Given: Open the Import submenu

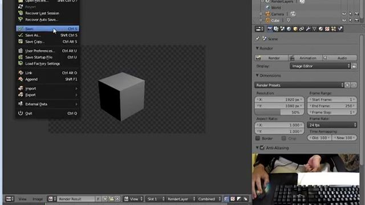Looking at the screenshot, I should click(47, 88).
